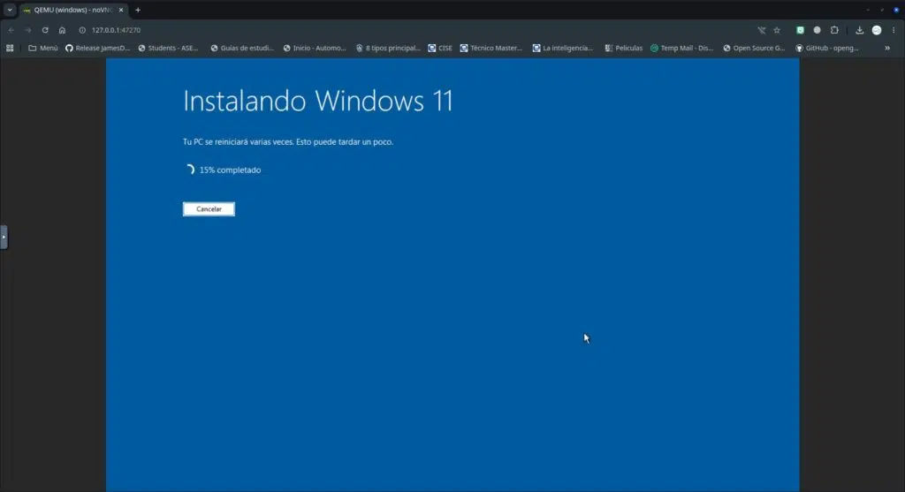Screen dimensions: 905x492
Task: Click the Instalando Windows 11 heading
Action: click(318, 101)
